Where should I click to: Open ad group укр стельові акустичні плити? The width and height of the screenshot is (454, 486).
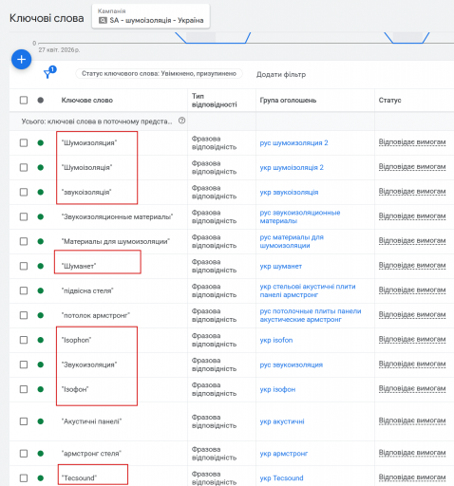click(x=308, y=290)
